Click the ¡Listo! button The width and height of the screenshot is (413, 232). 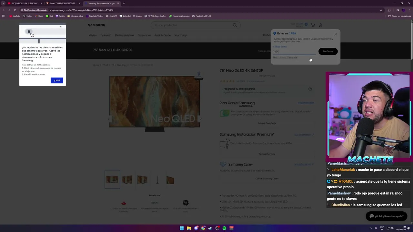[x=57, y=80]
